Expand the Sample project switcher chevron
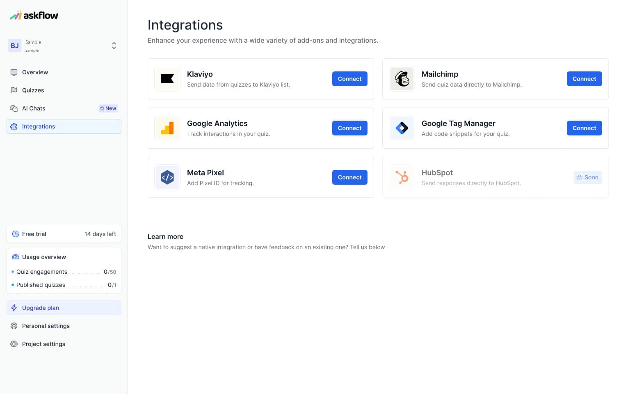The height and width of the screenshot is (394, 630). [x=114, y=46]
